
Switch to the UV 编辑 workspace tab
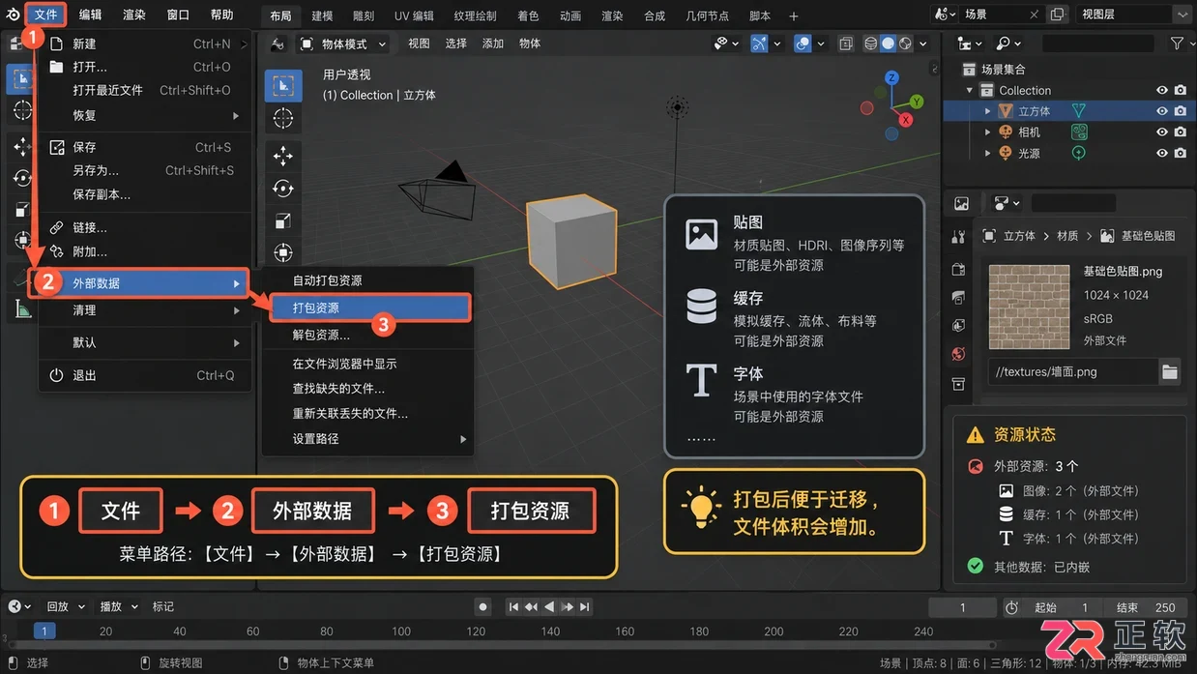[414, 15]
